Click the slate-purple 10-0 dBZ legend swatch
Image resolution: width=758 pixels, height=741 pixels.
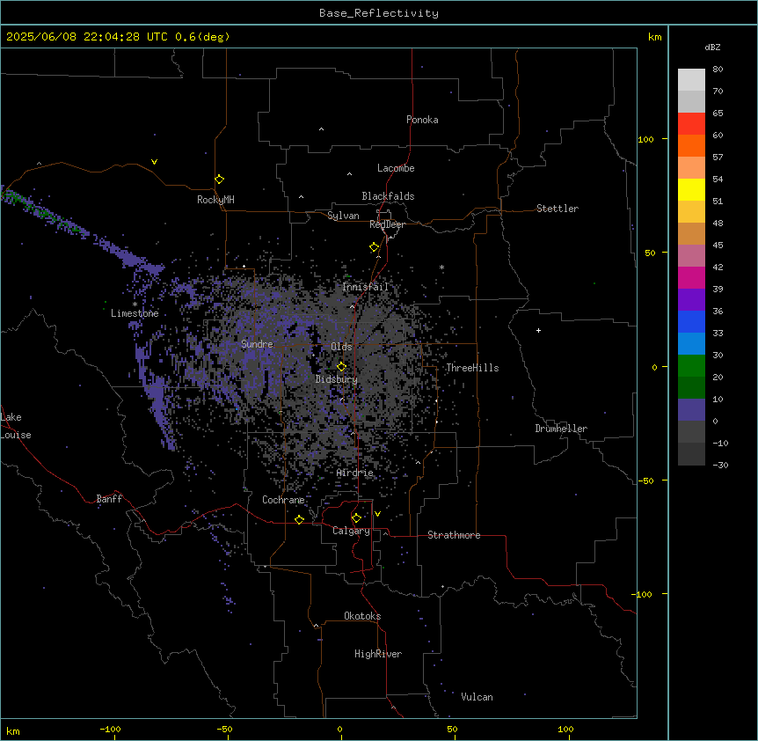click(x=691, y=410)
